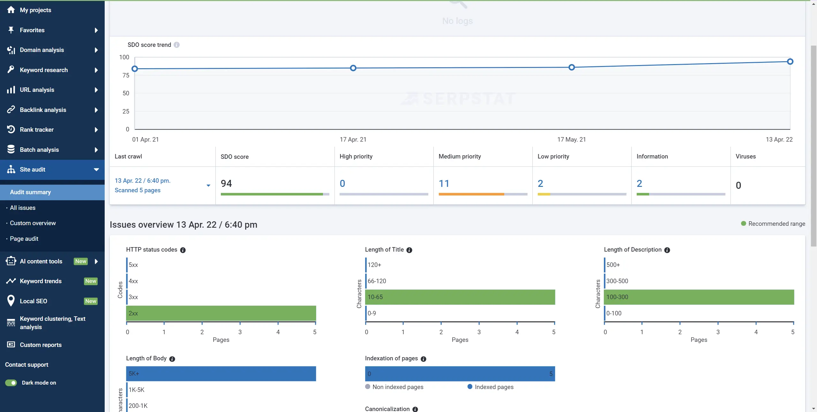Toggle the Non indexed pages legend item

pos(394,387)
